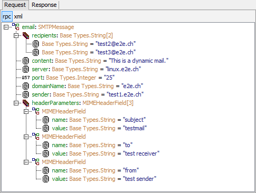Select value "test receiver" row
The width and height of the screenshot is (256, 193).
101,153
